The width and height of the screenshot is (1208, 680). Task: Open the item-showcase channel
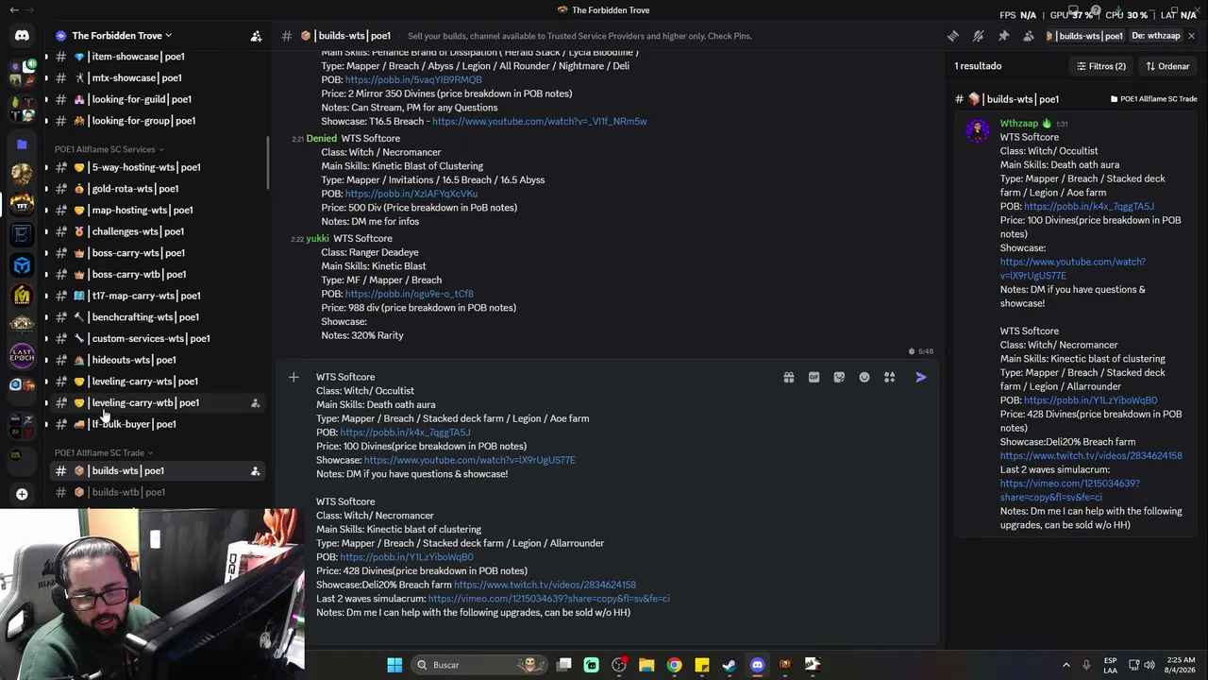pyautogui.click(x=155, y=57)
